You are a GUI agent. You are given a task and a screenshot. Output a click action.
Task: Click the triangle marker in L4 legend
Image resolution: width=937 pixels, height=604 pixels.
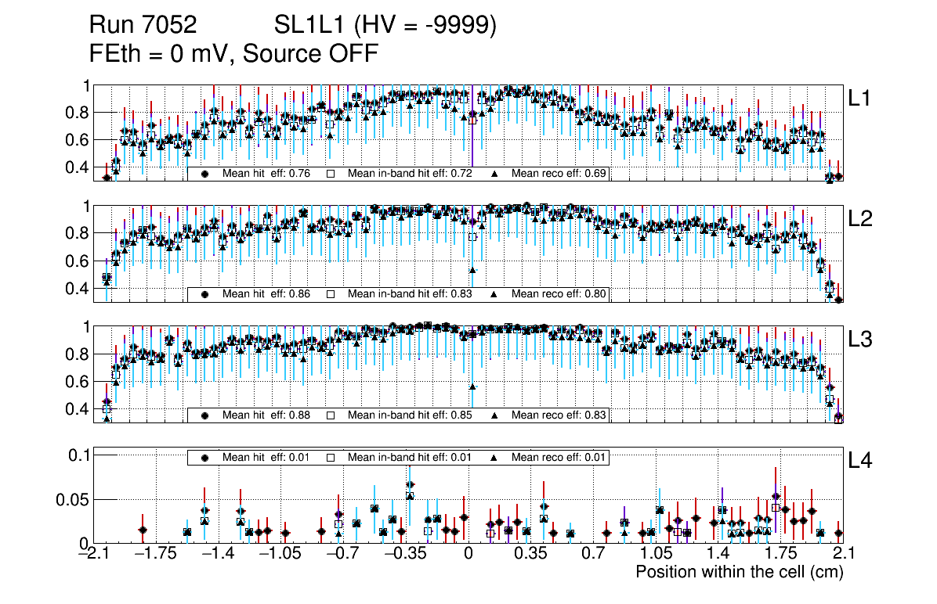click(x=496, y=457)
